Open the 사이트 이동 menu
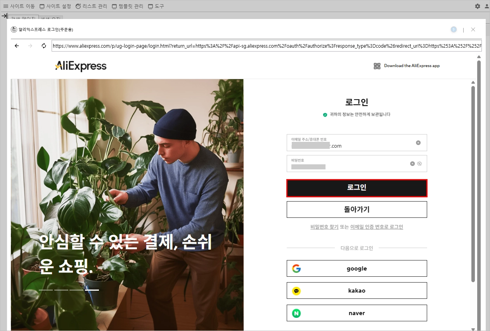This screenshot has height=331, width=490. click(19, 6)
